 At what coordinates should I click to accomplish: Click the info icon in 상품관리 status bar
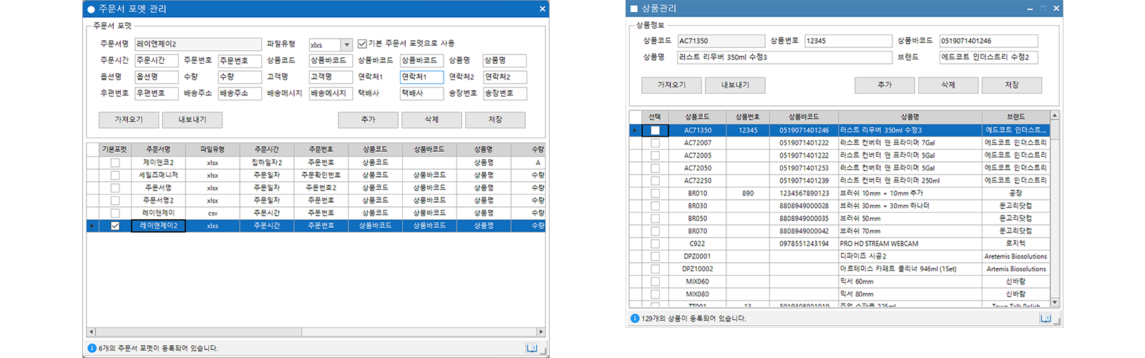coord(635,319)
